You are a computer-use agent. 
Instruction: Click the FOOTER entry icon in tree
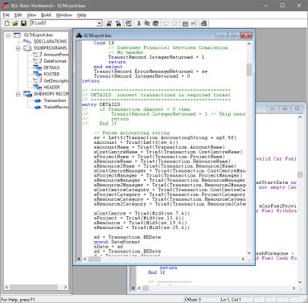point(37,74)
